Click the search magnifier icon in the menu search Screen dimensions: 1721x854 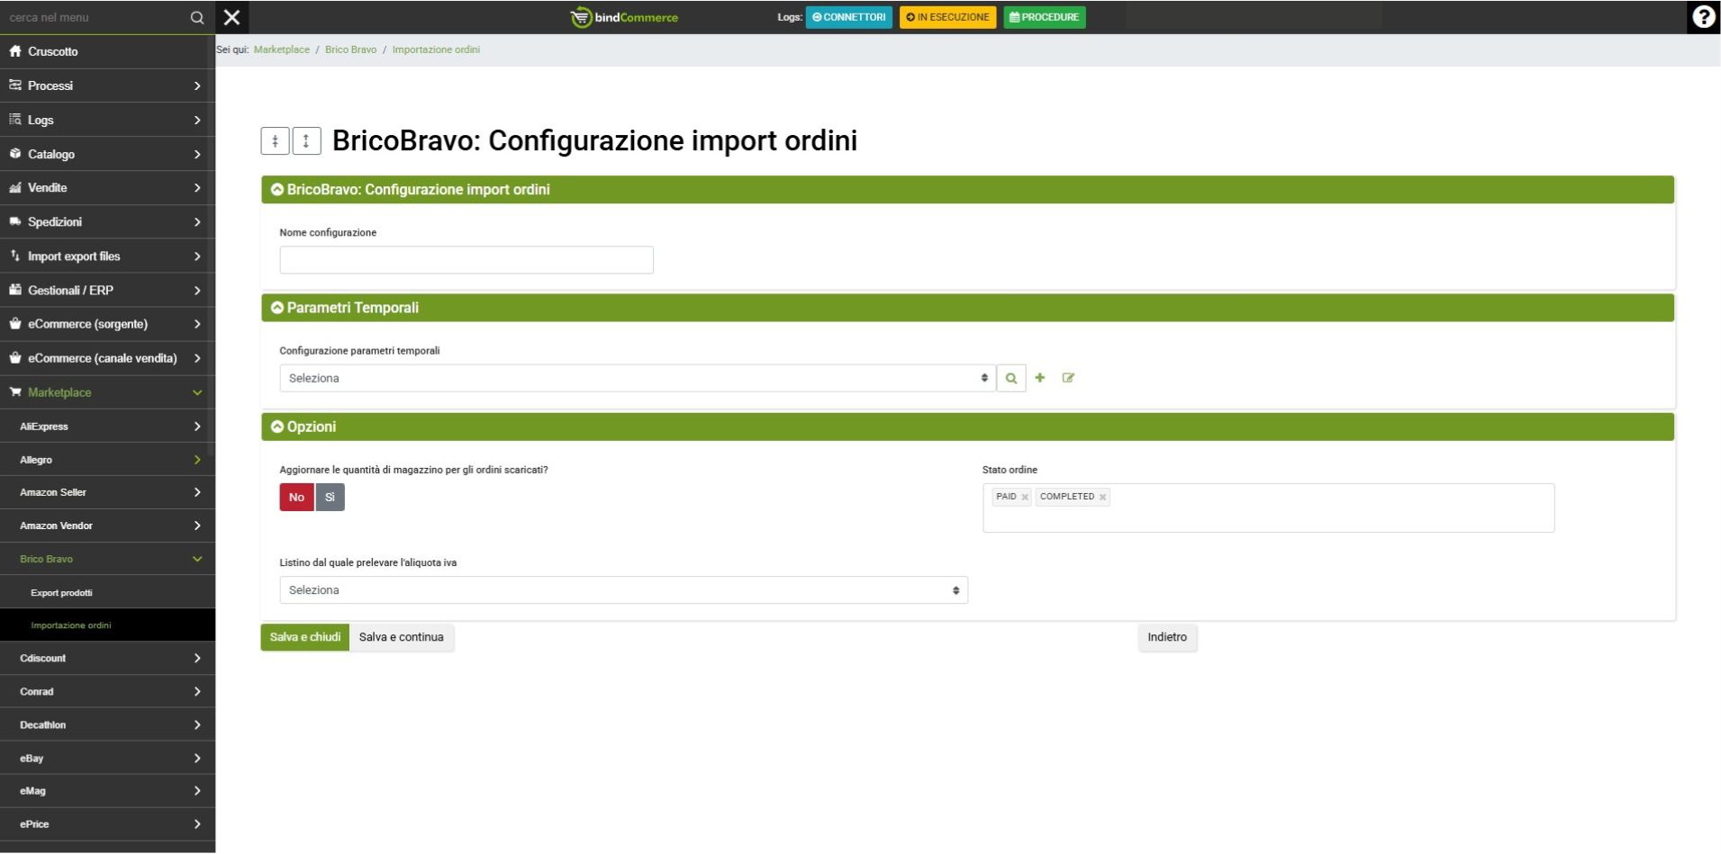pyautogui.click(x=196, y=17)
